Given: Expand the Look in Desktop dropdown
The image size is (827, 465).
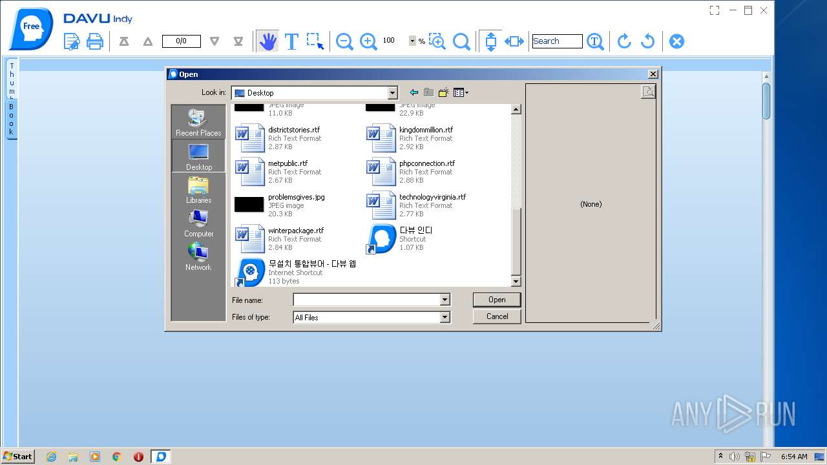Looking at the screenshot, I should point(392,93).
